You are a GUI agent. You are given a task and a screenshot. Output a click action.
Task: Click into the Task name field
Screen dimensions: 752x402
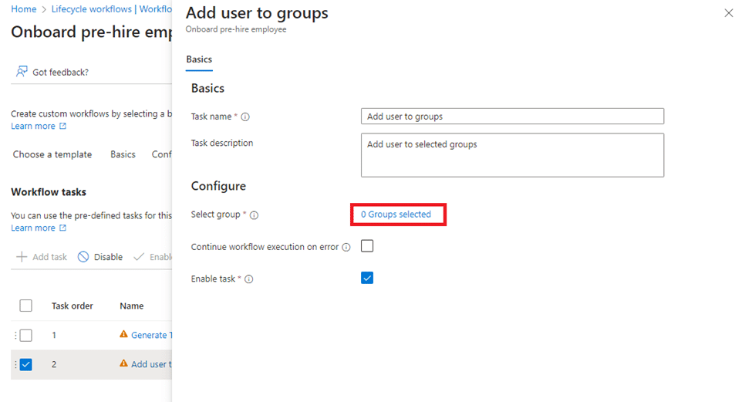512,117
